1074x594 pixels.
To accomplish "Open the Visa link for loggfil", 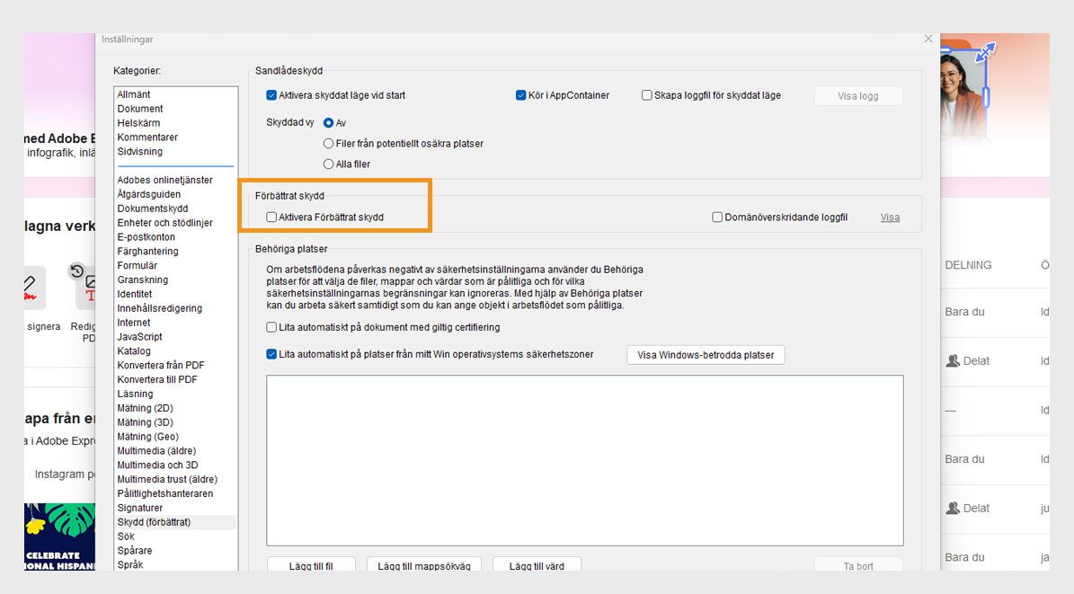I will tap(890, 217).
